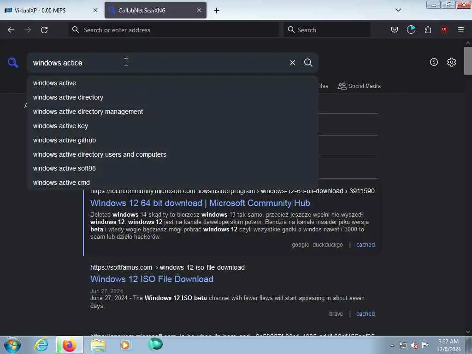Click the softfamus.com result URL
Viewport: 472px width, 354px height.
(167, 267)
